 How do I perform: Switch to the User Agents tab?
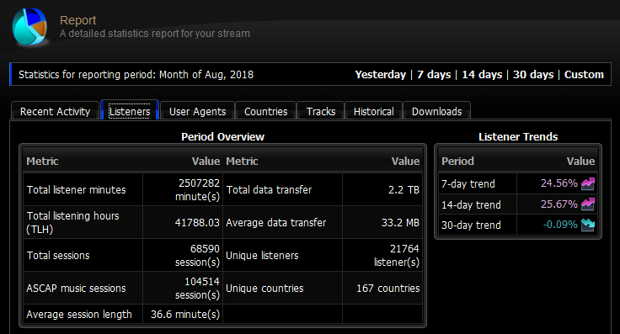[197, 111]
